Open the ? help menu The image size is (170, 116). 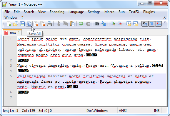click(x=22, y=17)
